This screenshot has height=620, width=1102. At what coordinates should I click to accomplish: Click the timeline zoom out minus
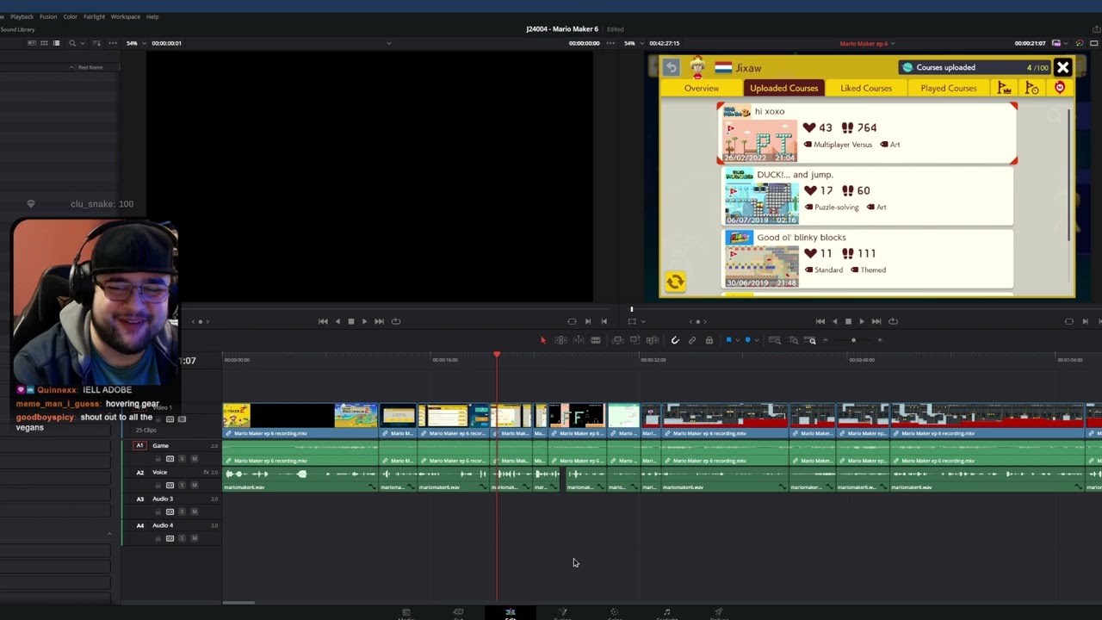coord(826,340)
